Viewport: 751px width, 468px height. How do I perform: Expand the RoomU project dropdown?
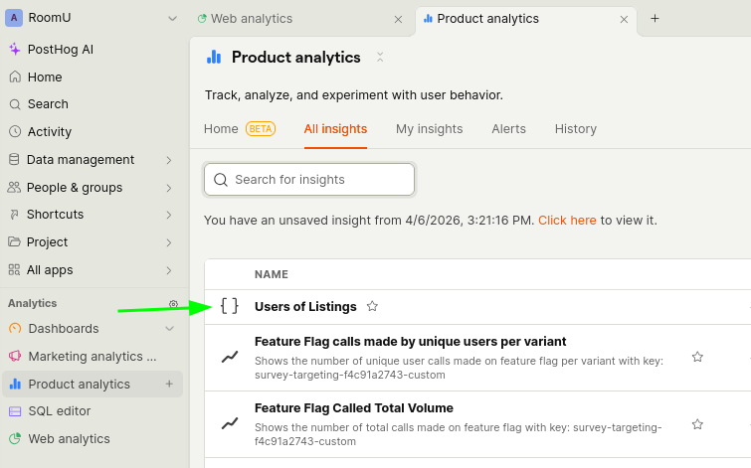point(172,18)
